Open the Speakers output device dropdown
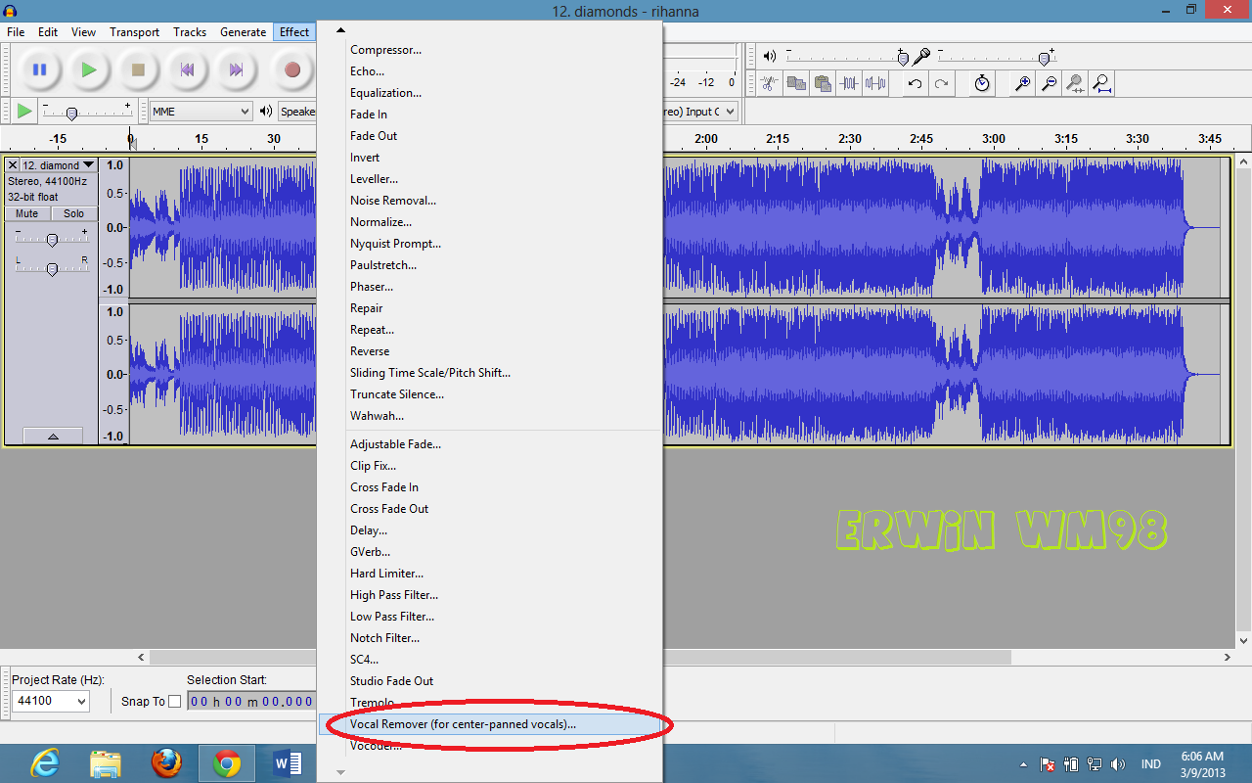The height and width of the screenshot is (783, 1252). (297, 112)
